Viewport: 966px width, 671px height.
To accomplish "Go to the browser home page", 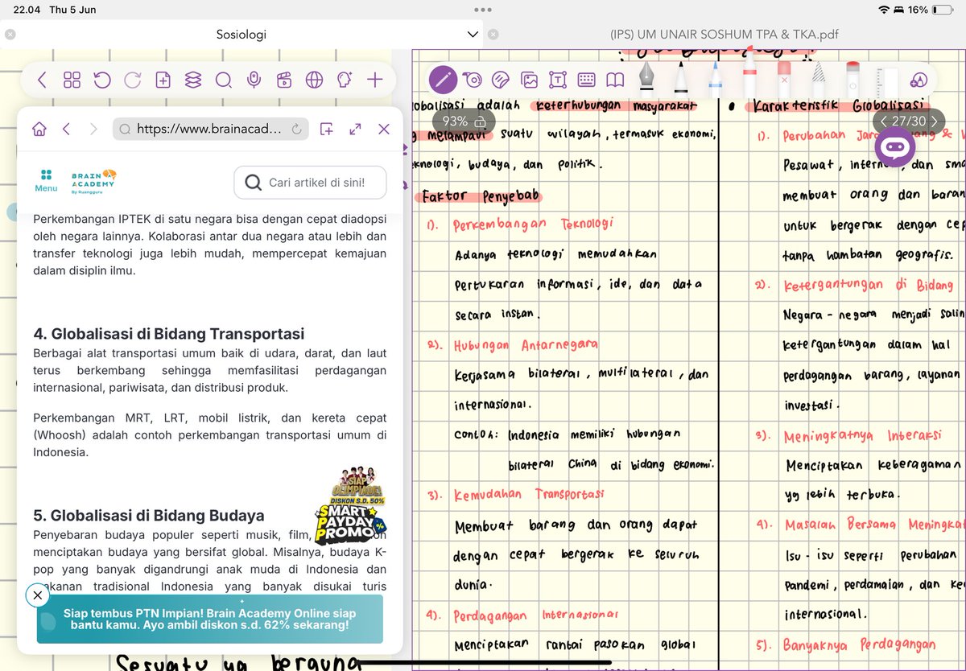I will click(39, 129).
